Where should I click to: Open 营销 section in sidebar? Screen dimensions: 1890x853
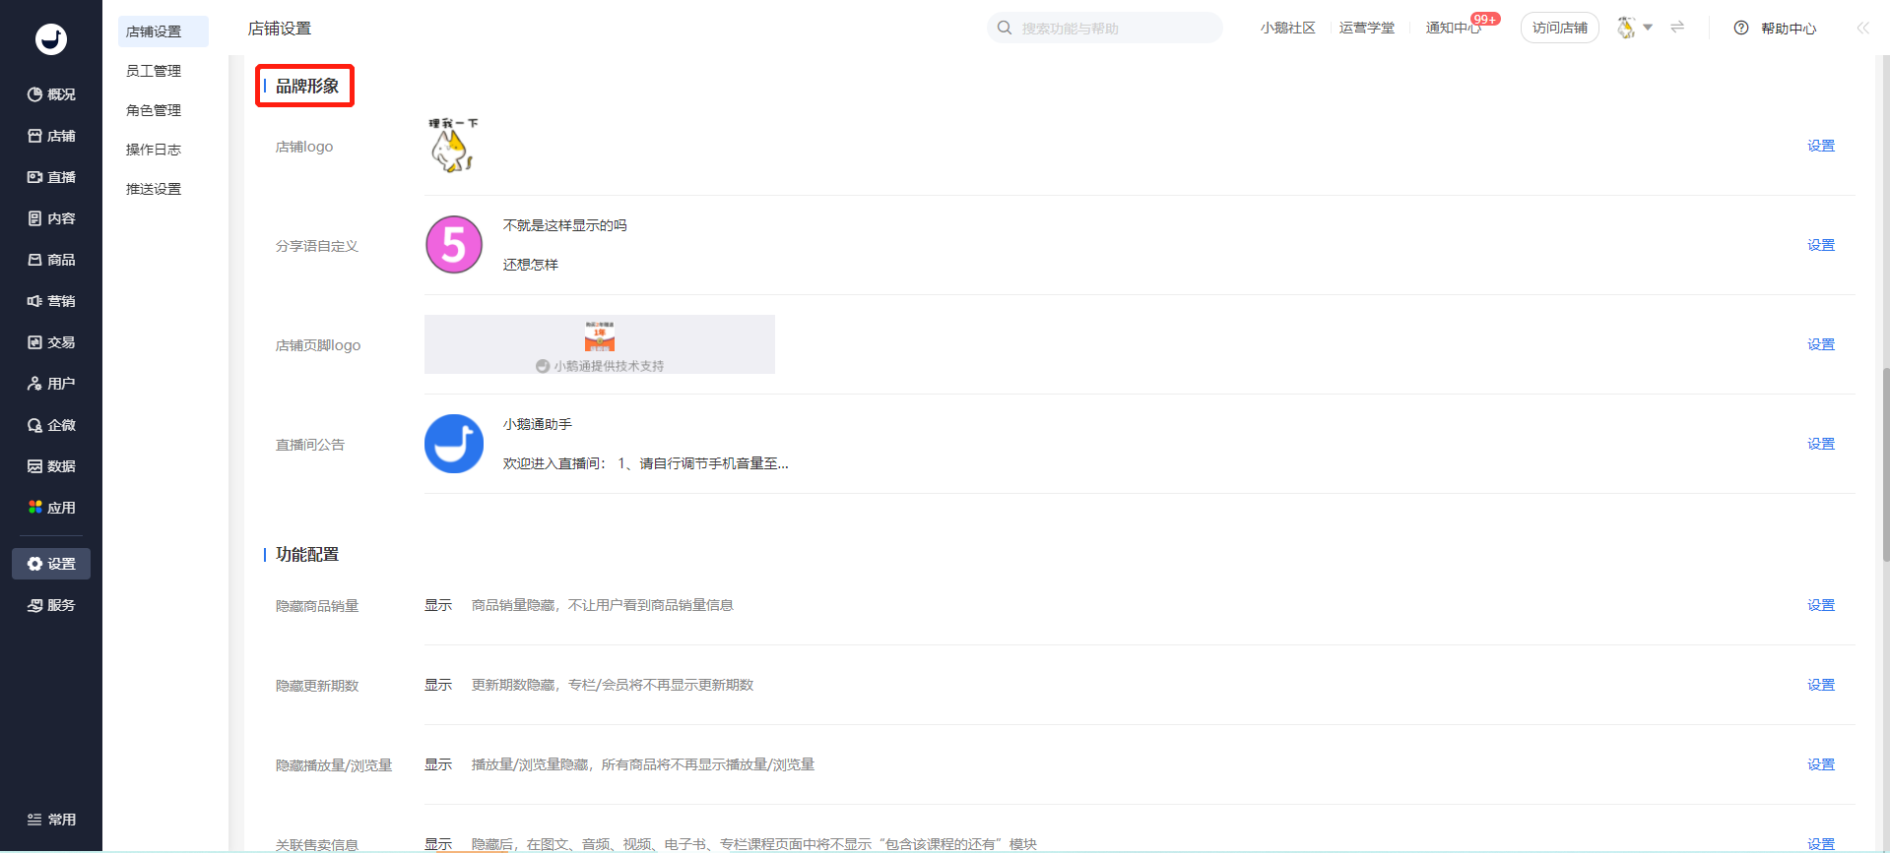pos(51,301)
